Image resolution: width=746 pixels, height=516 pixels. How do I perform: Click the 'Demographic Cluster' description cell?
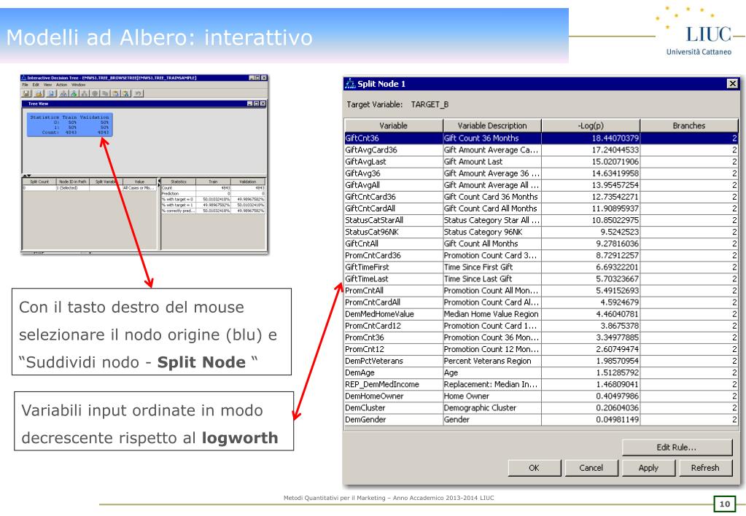(x=492, y=407)
